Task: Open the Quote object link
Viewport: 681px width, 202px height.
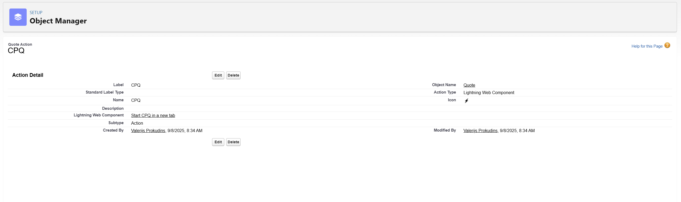Action: [469, 85]
